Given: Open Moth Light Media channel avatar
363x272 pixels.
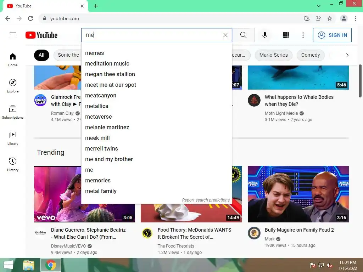Looking at the screenshot, I should pos(254,100).
